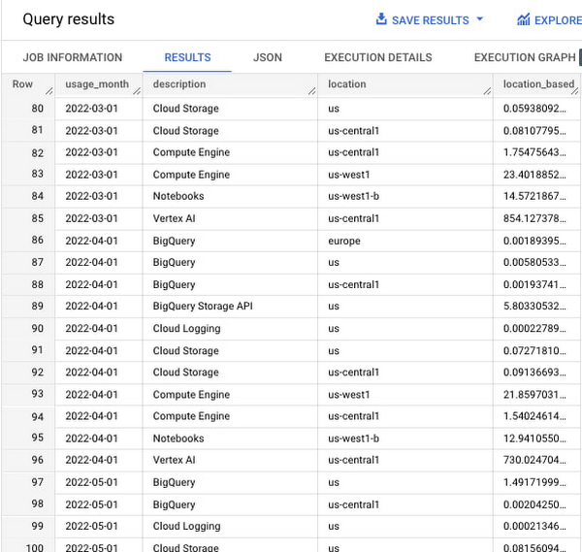Screen dimensions: 582x552
Task: Click the location_based column resize handle
Action: [x=574, y=91]
